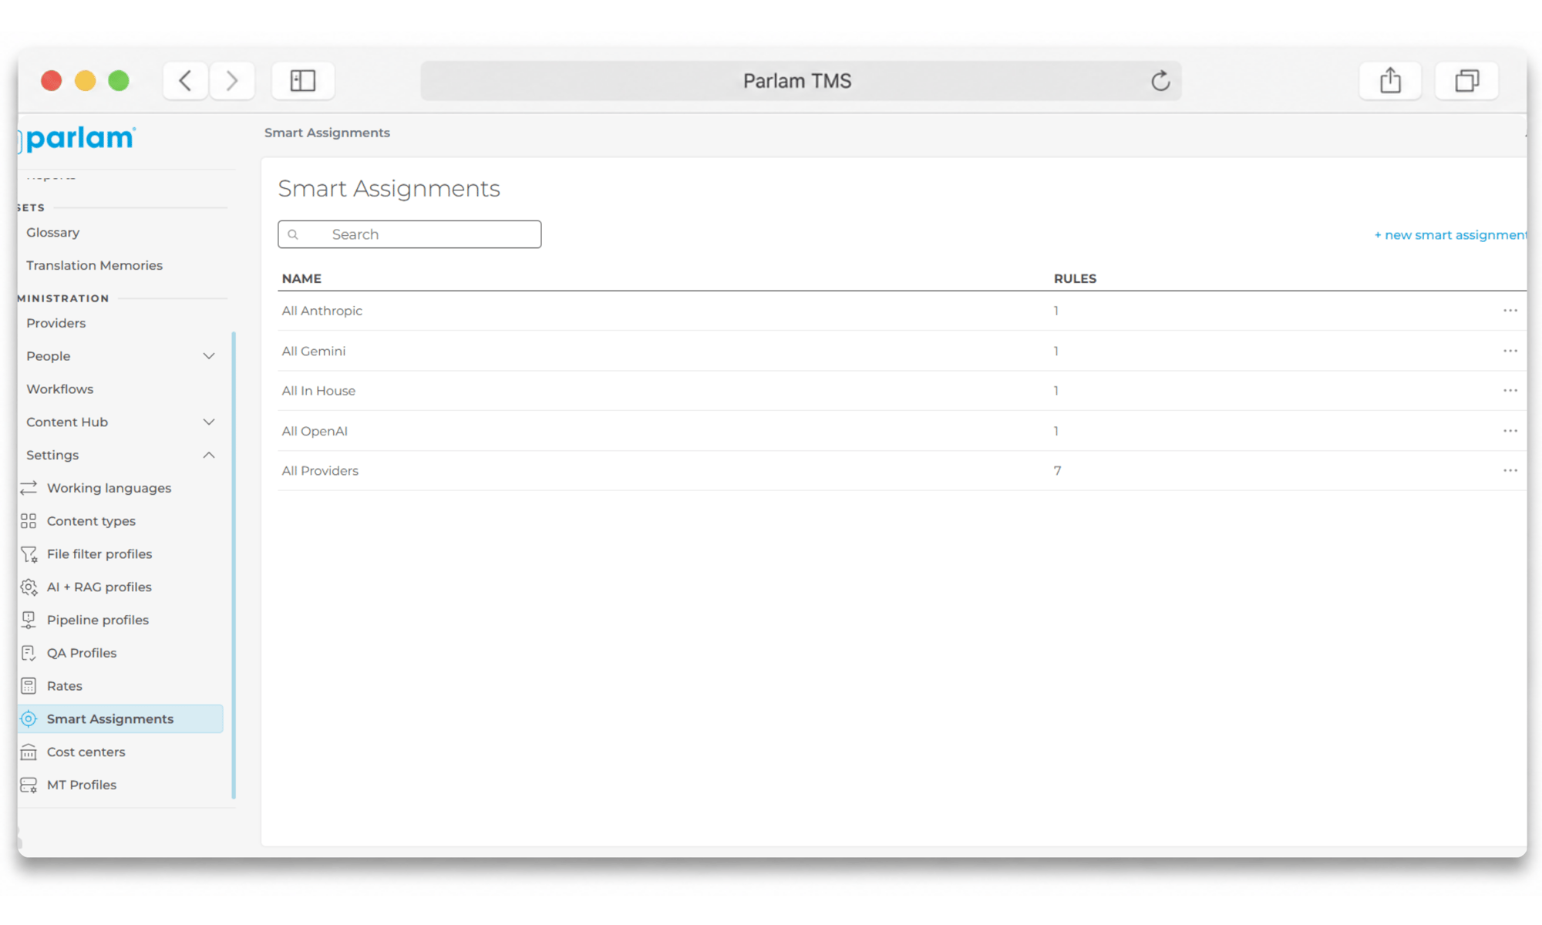Click the QA Profiles checklist icon
The width and height of the screenshot is (1542, 925).
coord(29,653)
